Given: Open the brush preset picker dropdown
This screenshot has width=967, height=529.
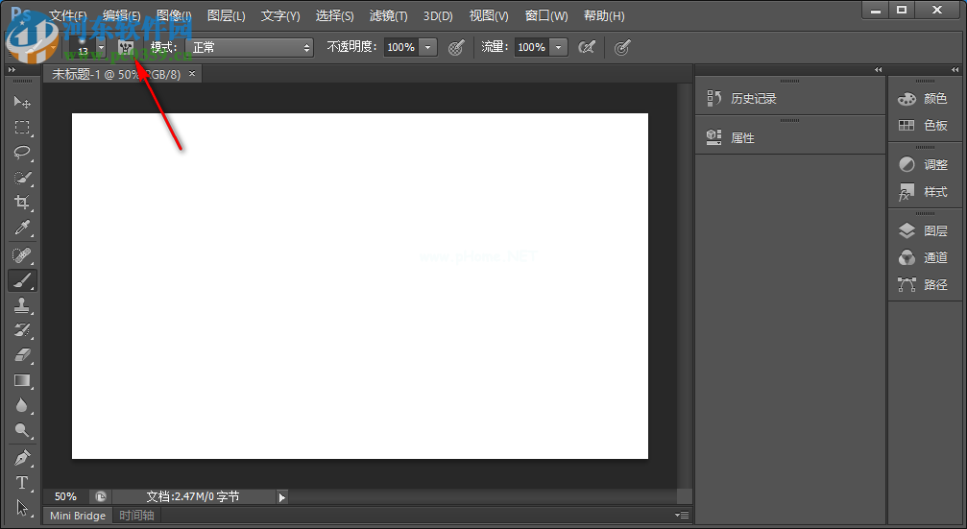Looking at the screenshot, I should pyautogui.click(x=101, y=47).
